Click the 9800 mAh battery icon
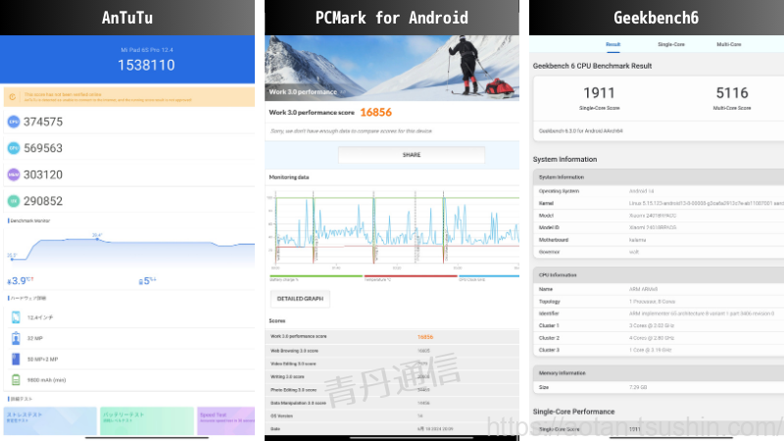The width and height of the screenshot is (784, 441). pyautogui.click(x=16, y=379)
